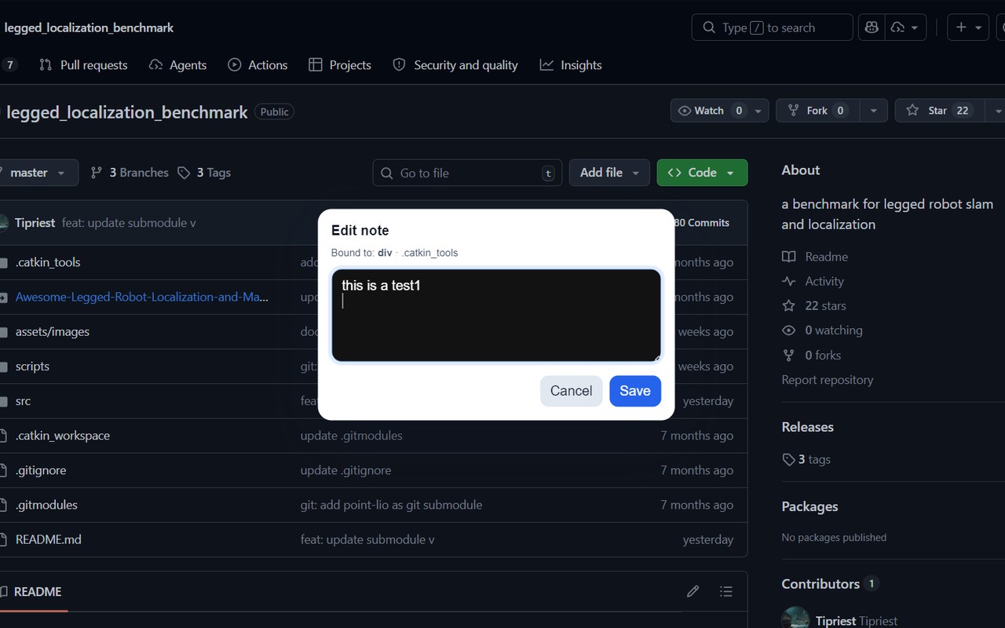Viewport: 1005px width, 628px height.
Task: Open the Packages heading link
Action: 809,506
